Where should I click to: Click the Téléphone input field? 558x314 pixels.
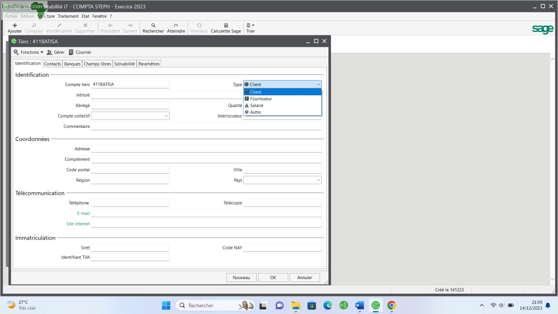coord(130,203)
